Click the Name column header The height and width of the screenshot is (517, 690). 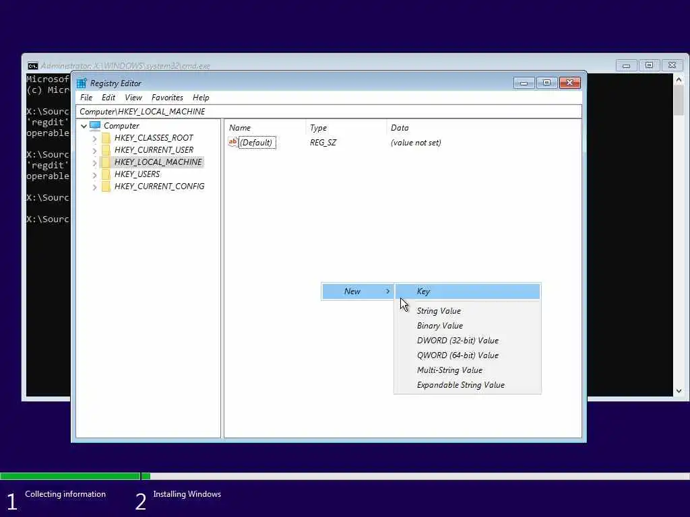pyautogui.click(x=265, y=128)
